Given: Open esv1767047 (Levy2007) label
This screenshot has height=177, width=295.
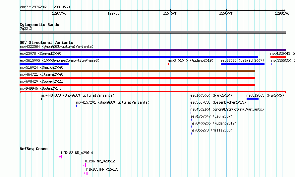Looking at the screenshot, I should coord(211,116).
